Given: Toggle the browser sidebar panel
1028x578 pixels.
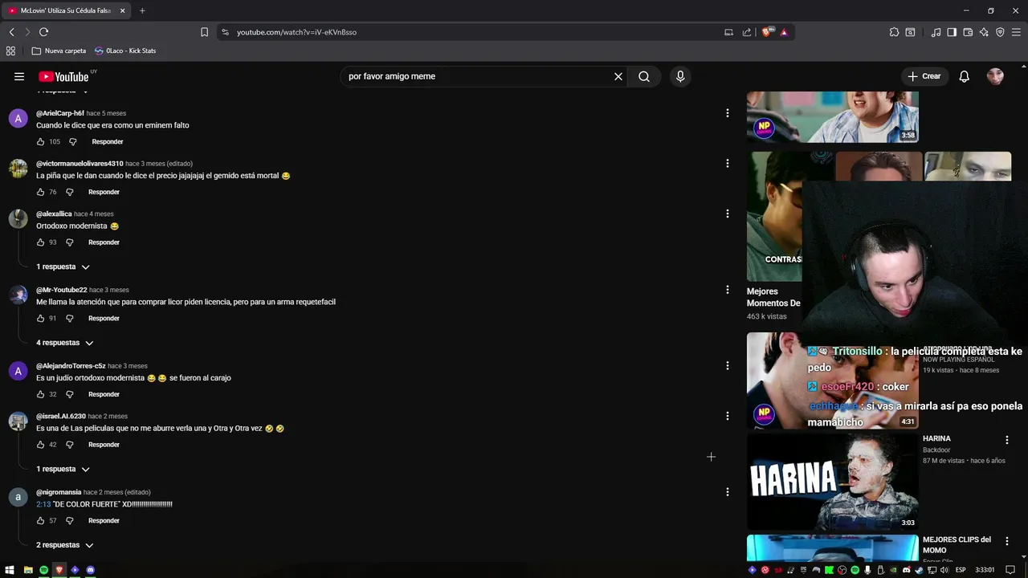Looking at the screenshot, I should (952, 32).
